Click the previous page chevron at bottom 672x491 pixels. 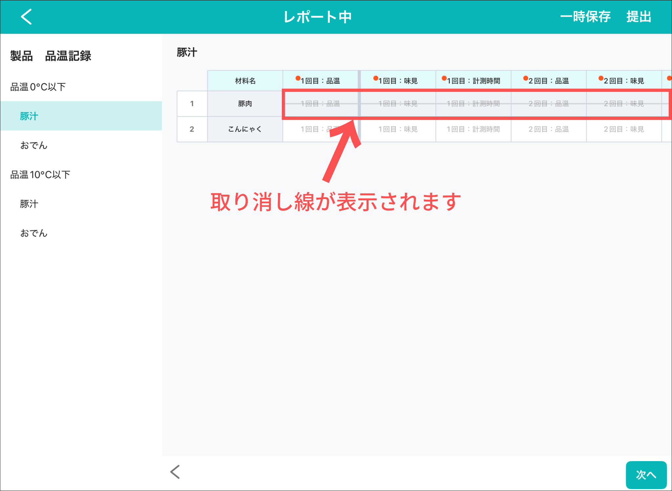pyautogui.click(x=175, y=472)
